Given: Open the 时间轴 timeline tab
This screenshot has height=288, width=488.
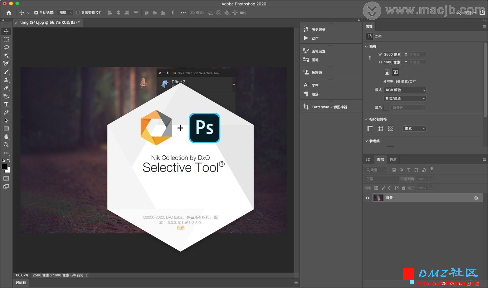Looking at the screenshot, I should 21,283.
